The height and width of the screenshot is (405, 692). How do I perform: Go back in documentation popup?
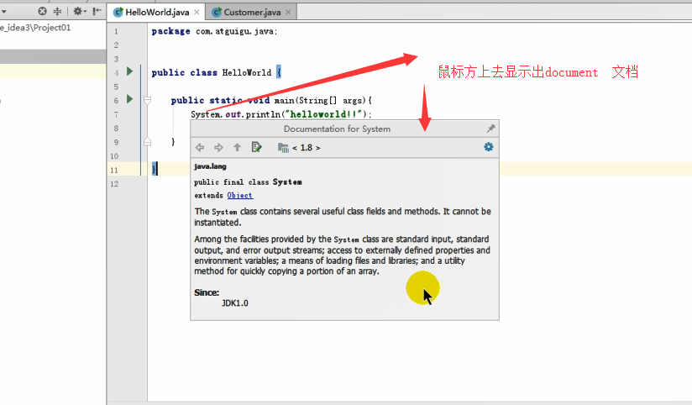[200, 147]
